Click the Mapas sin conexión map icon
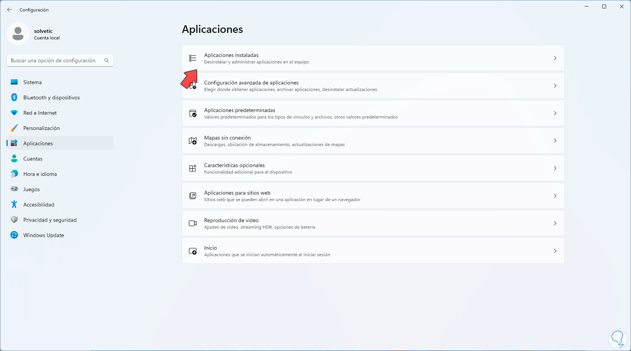This screenshot has height=351, width=631. click(x=193, y=141)
